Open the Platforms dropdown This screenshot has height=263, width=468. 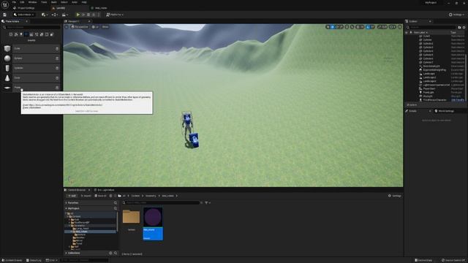tap(115, 15)
